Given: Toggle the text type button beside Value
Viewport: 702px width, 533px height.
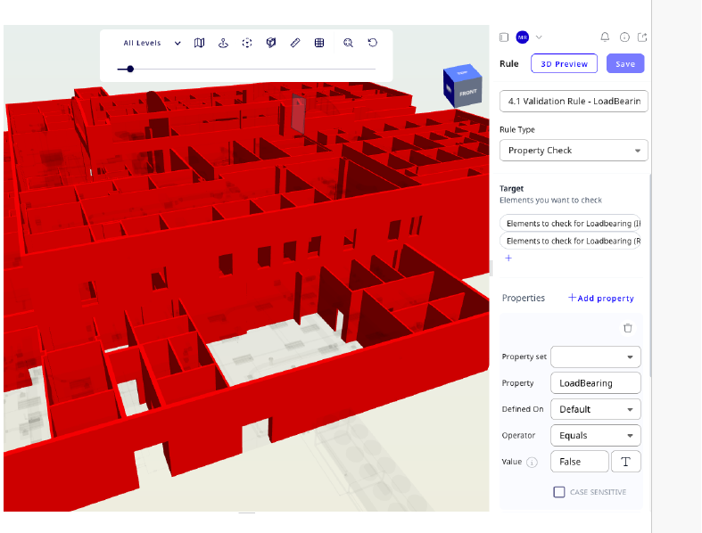Looking at the screenshot, I should pyautogui.click(x=625, y=462).
